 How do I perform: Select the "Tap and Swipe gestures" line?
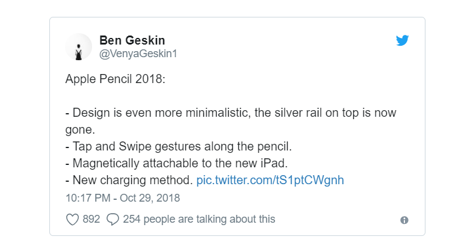click(x=179, y=147)
